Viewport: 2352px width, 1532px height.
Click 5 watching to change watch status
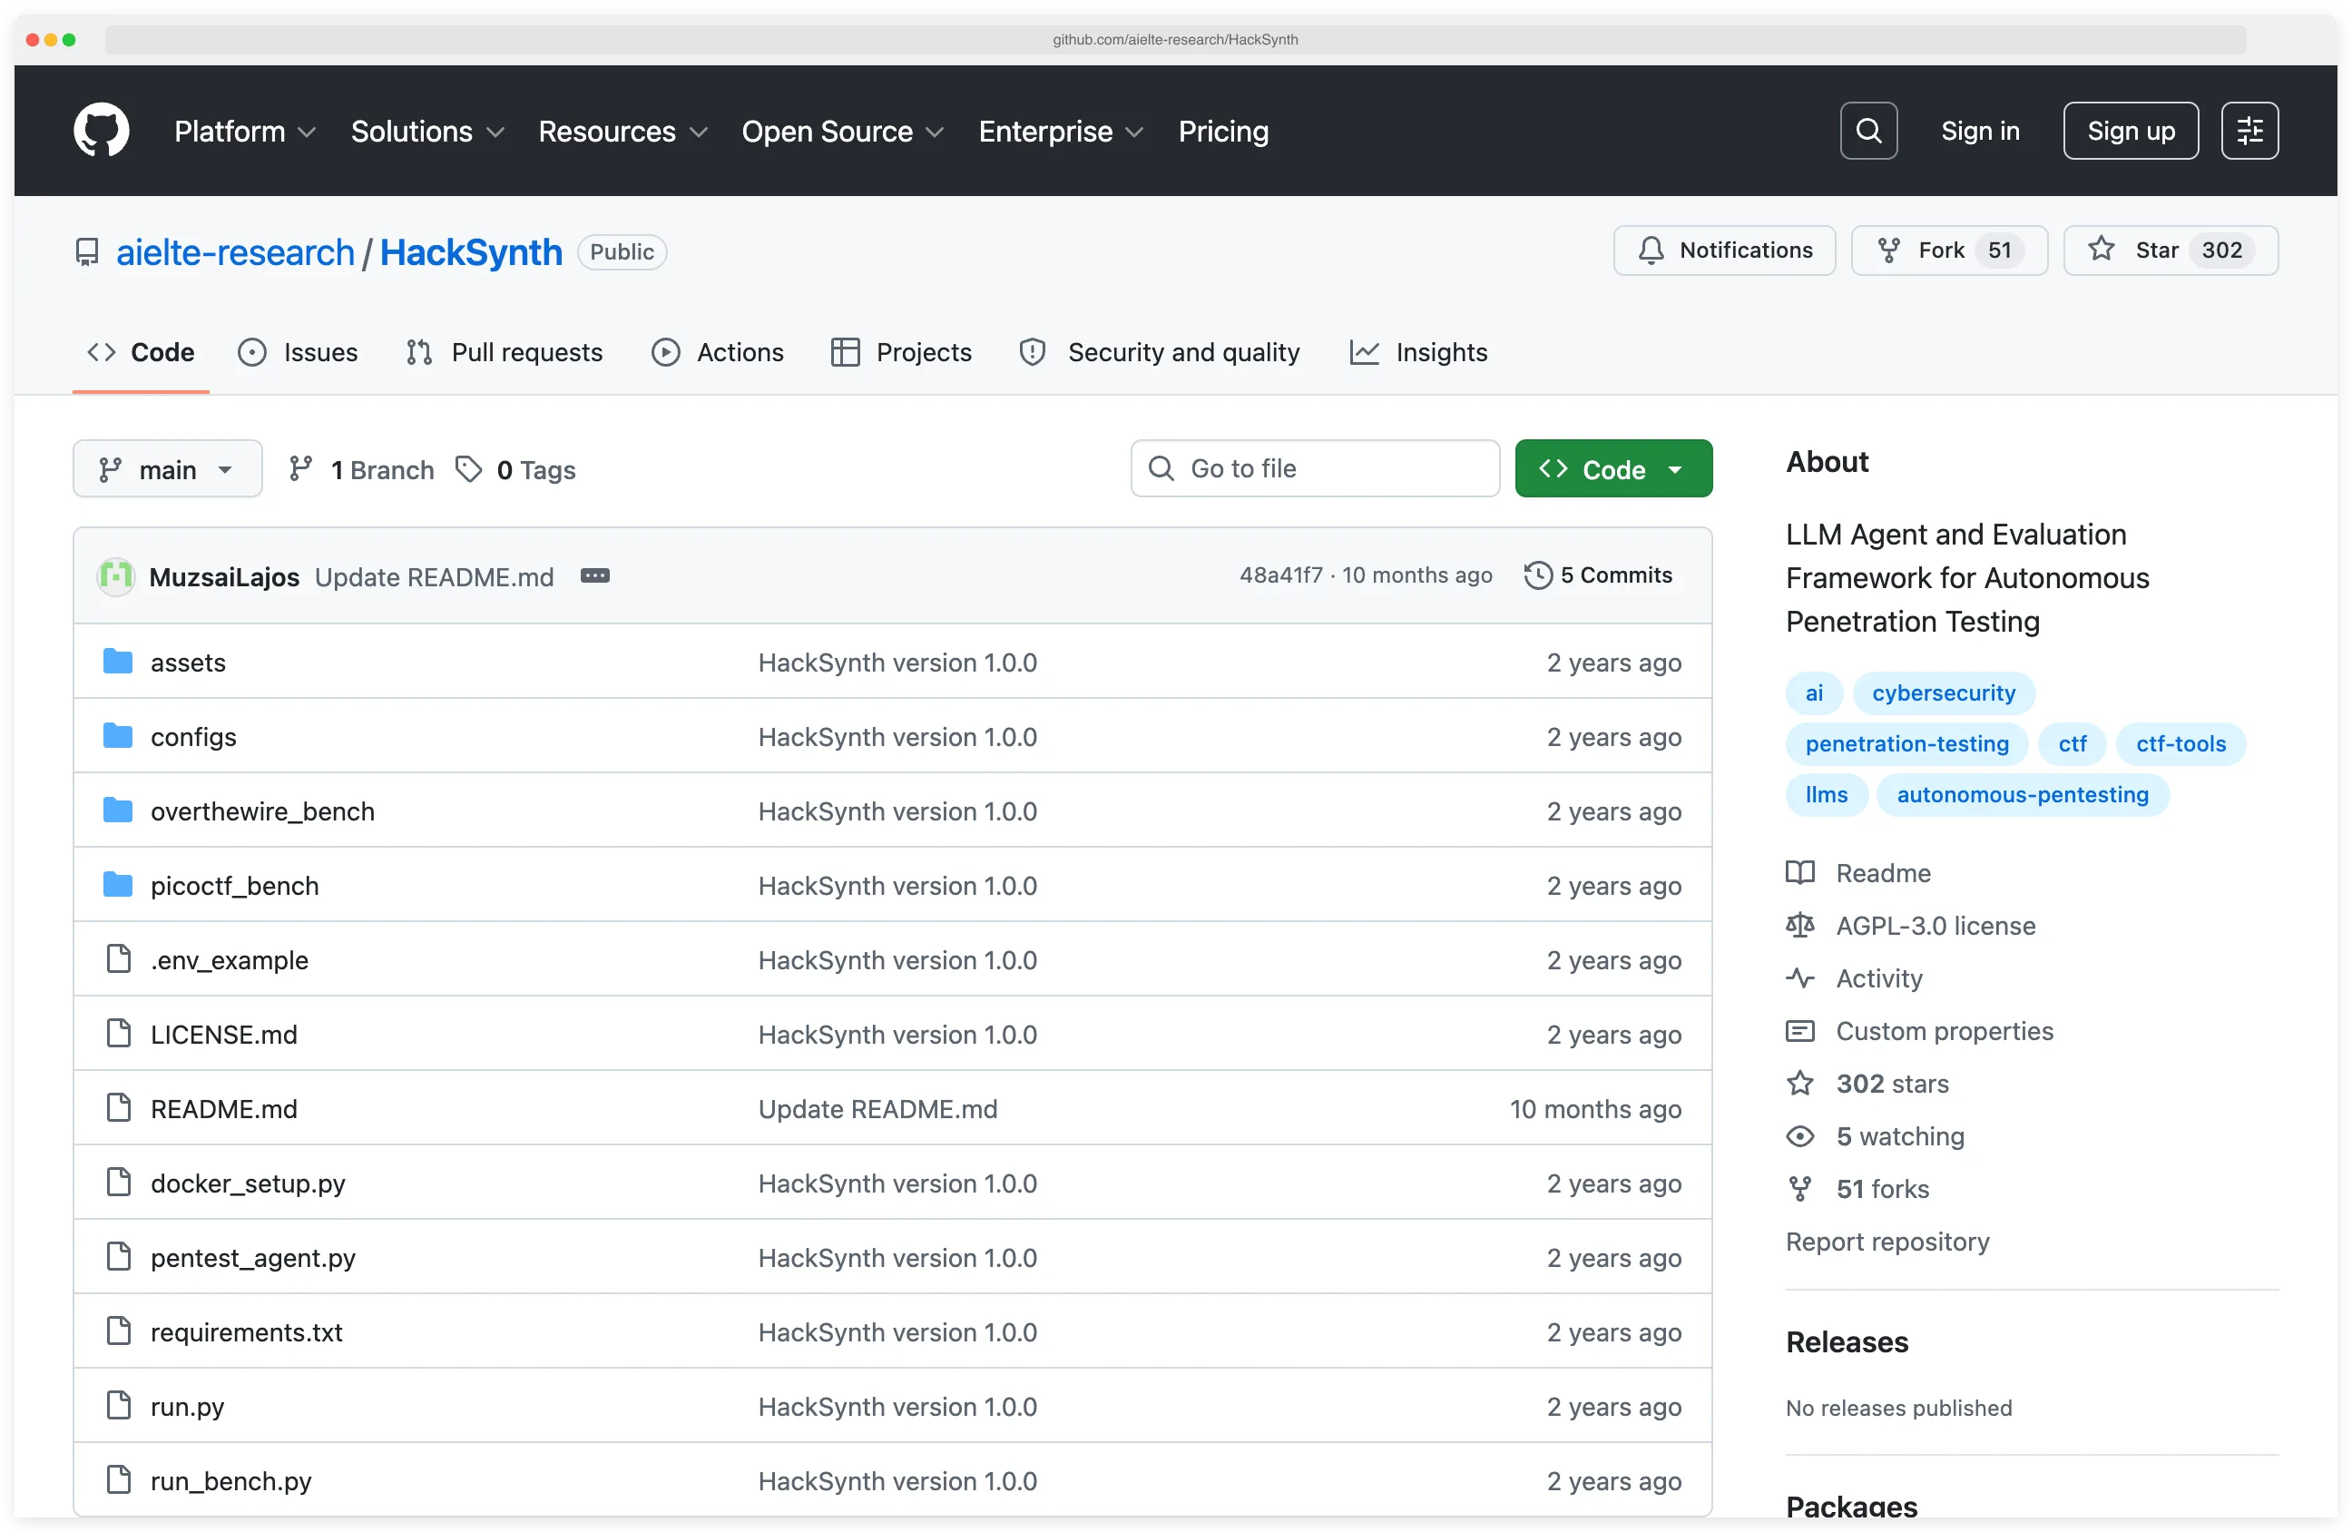[x=1899, y=1135]
